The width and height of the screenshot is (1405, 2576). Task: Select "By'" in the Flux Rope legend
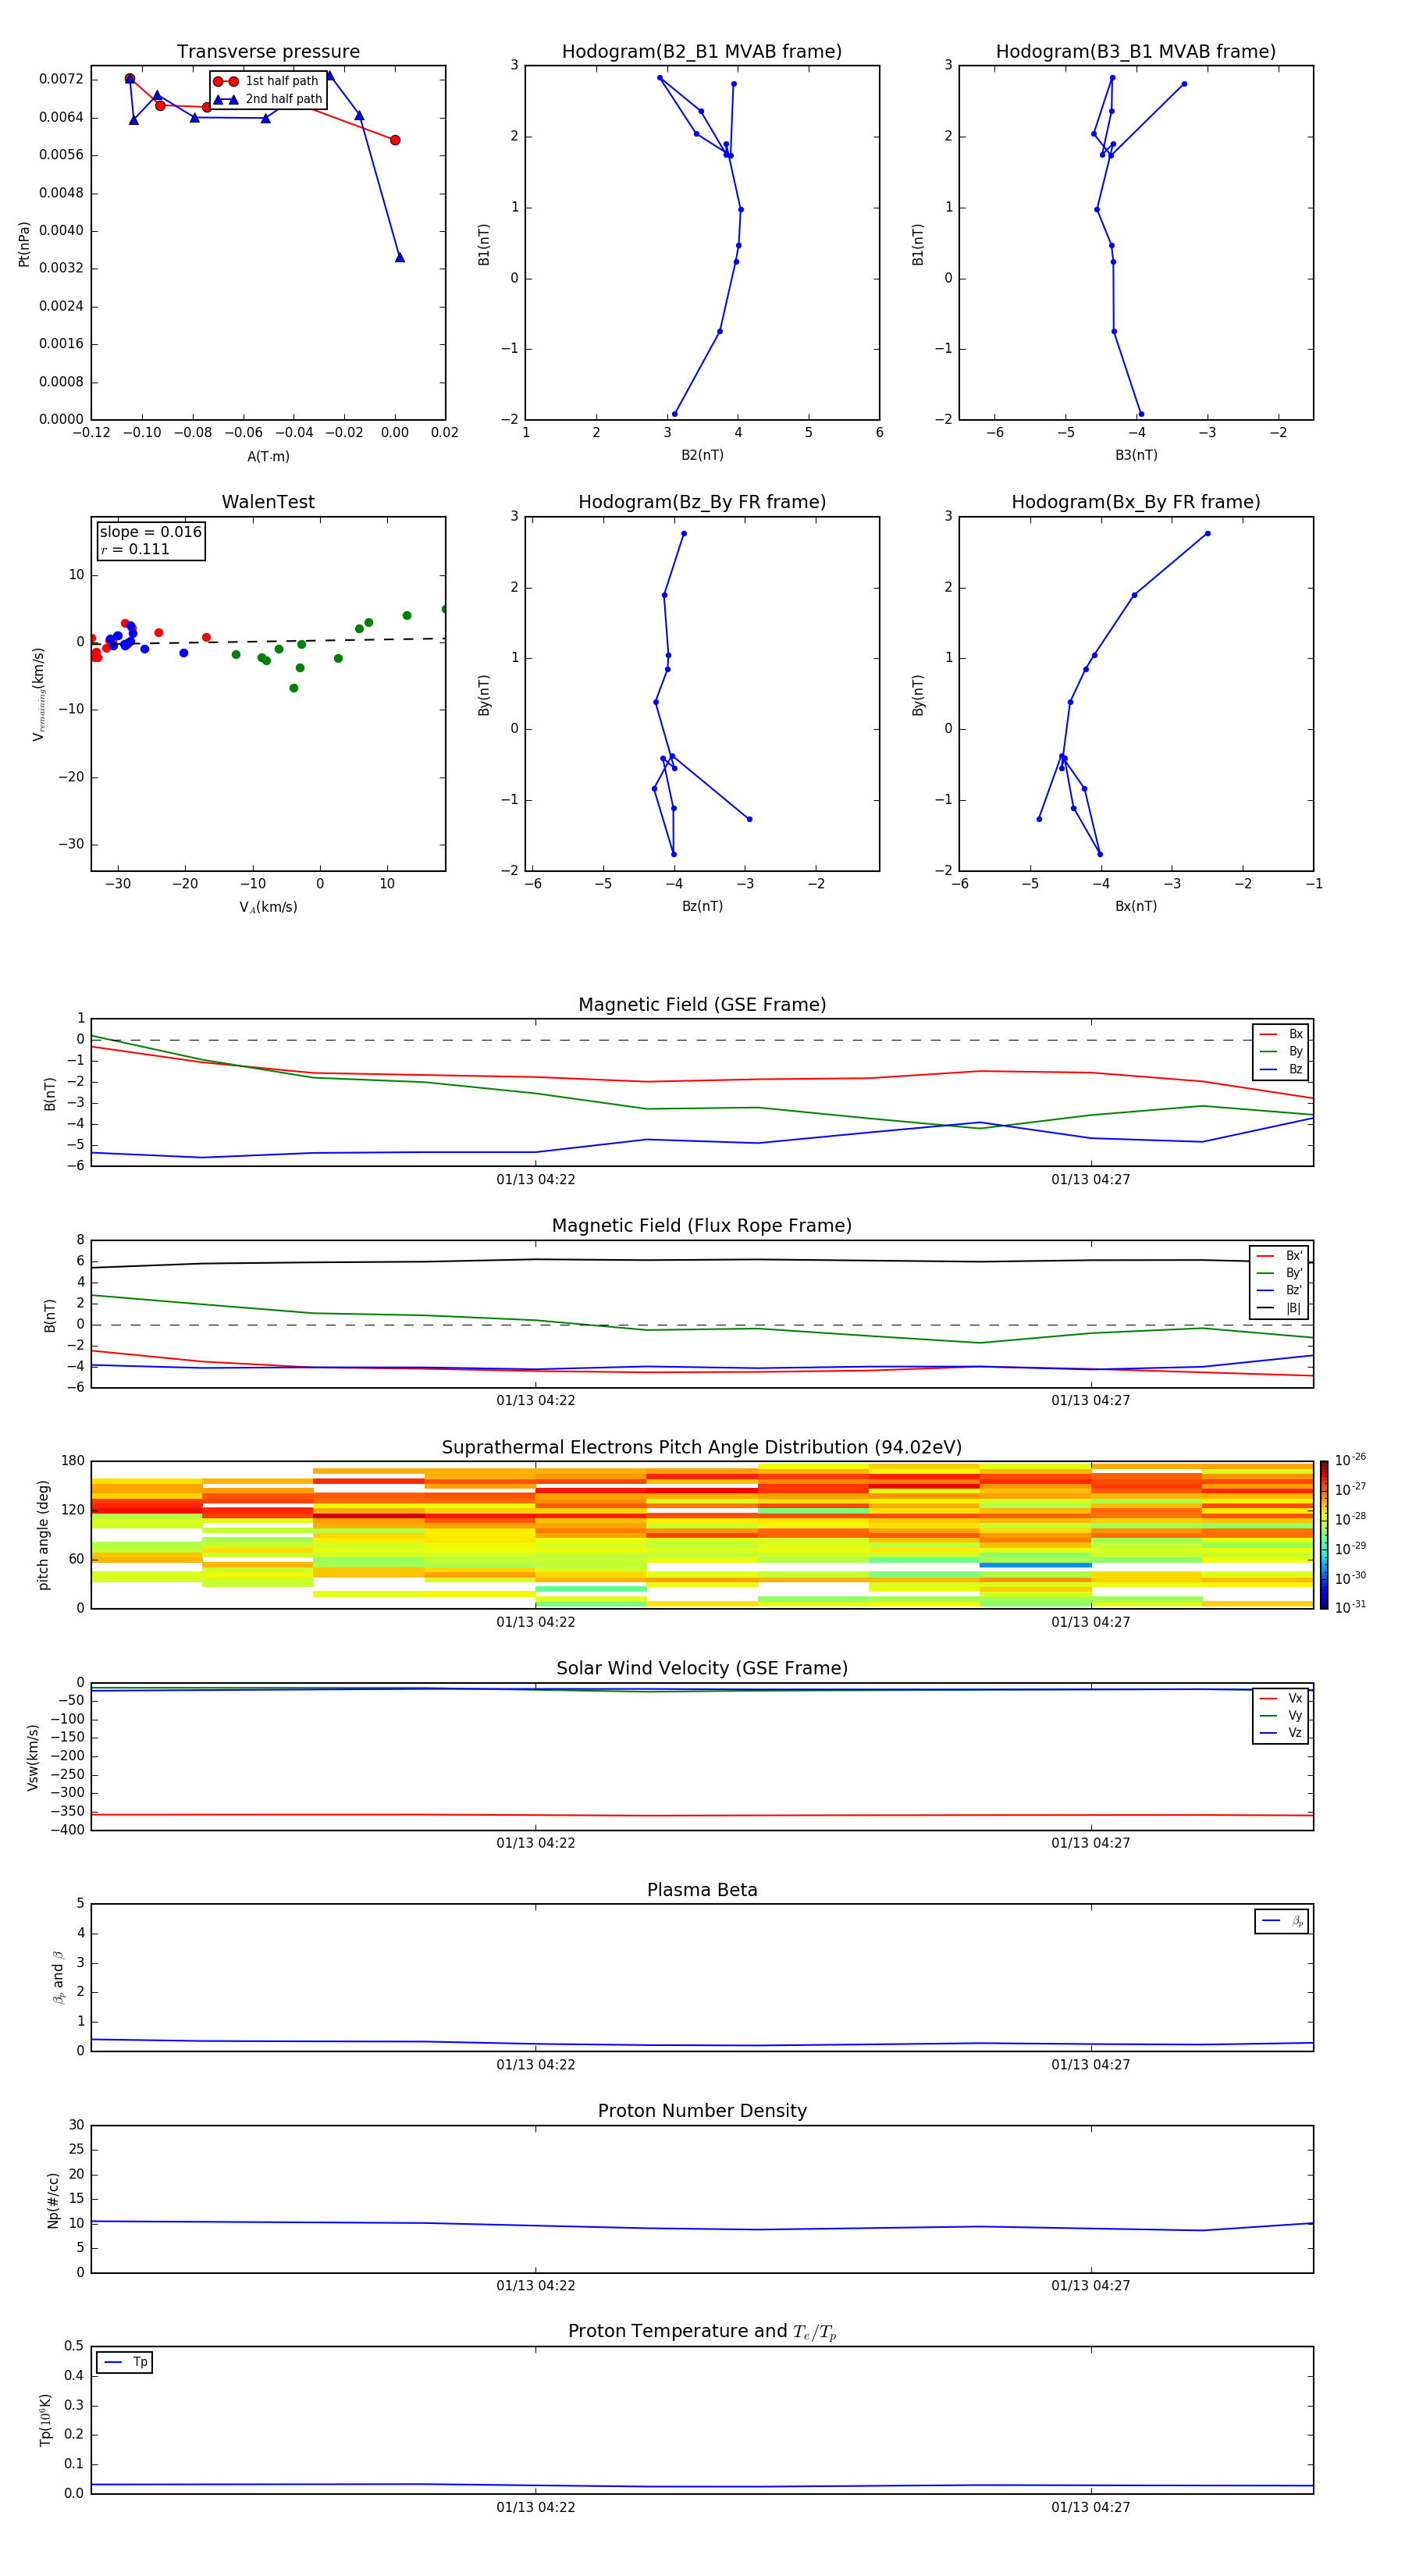coord(1280,1273)
